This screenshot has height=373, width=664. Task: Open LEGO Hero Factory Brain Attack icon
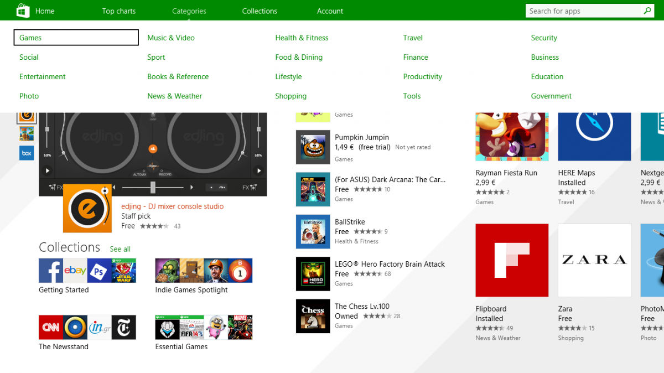(x=313, y=274)
